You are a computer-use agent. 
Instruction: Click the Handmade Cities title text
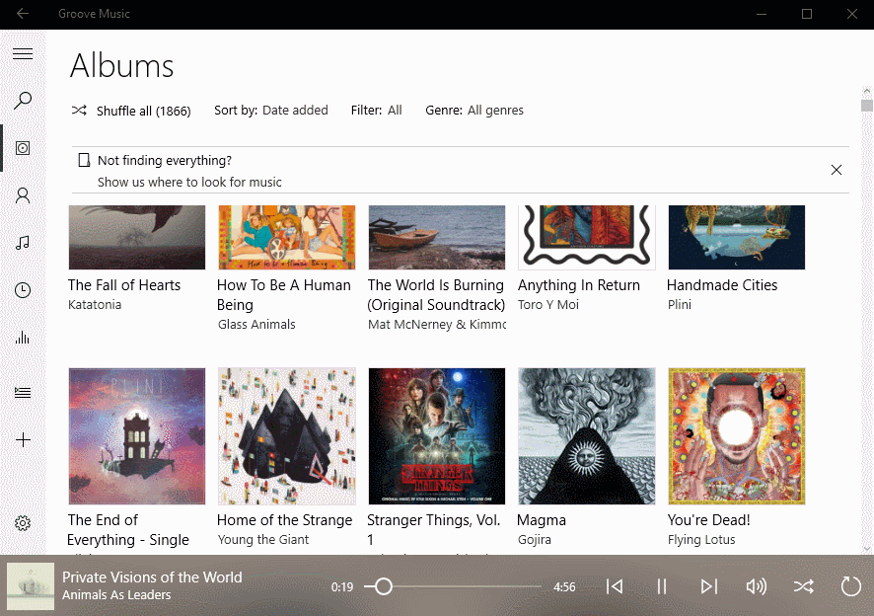click(x=722, y=285)
